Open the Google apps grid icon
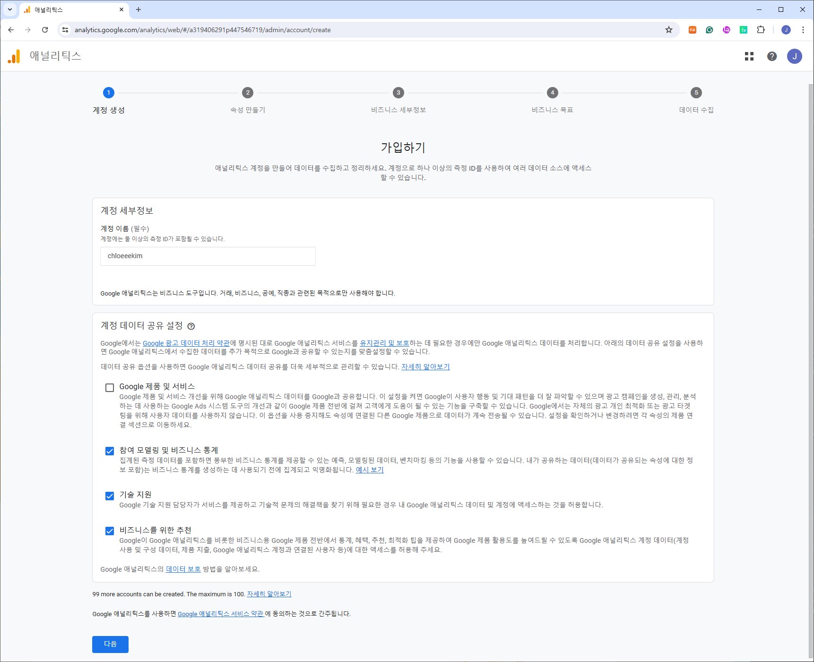Viewport: 814px width, 662px height. (749, 56)
